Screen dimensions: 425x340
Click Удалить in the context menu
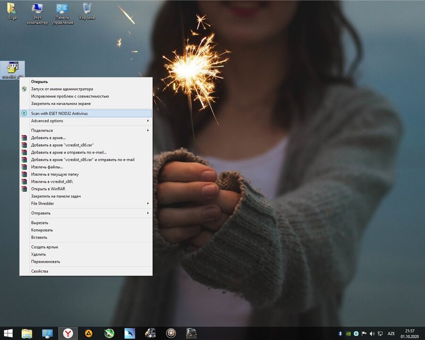(x=38, y=254)
